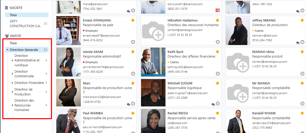Open Paul WAMBA employee name
The width and height of the screenshot is (306, 133).
tap(93, 113)
